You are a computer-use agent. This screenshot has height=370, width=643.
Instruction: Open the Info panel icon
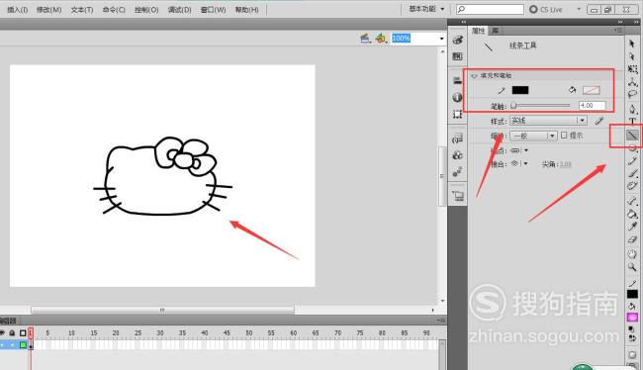point(458,97)
